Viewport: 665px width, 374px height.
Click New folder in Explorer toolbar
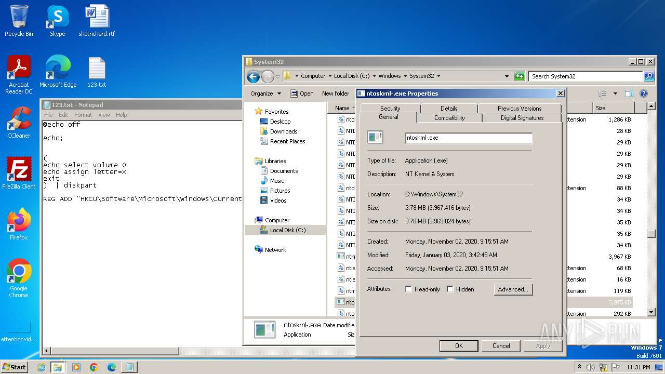pos(336,94)
